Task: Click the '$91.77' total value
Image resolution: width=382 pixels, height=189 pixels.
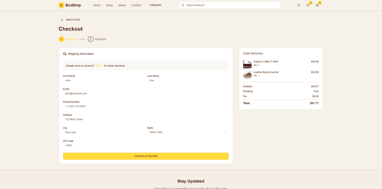Action: 314,103
